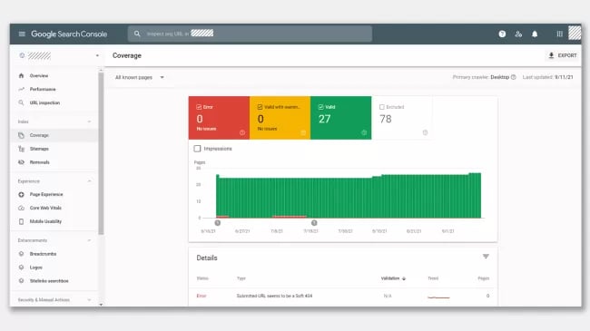
Task: Check the Impressions checkbox
Action: coord(197,149)
